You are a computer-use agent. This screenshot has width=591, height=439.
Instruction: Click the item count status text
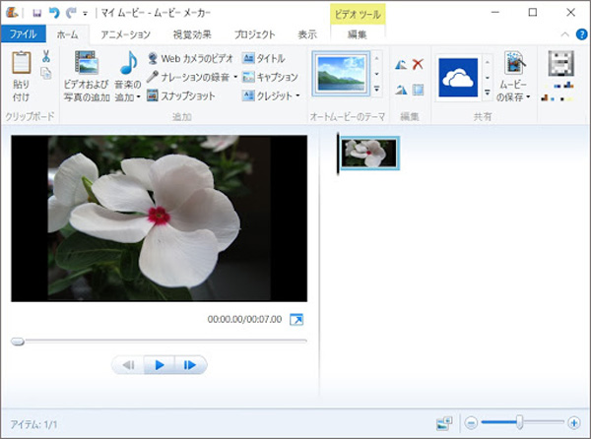point(33,424)
